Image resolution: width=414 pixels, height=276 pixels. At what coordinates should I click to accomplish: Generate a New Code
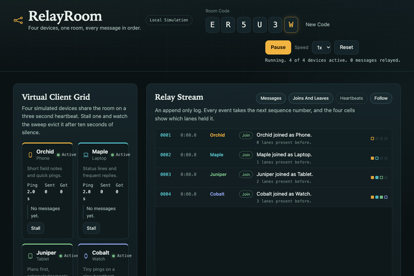pyautogui.click(x=317, y=25)
